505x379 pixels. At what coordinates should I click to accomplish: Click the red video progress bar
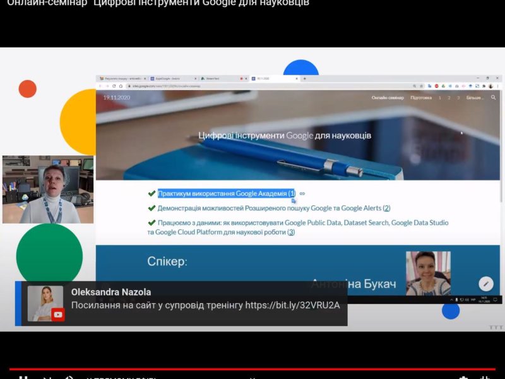click(252, 369)
